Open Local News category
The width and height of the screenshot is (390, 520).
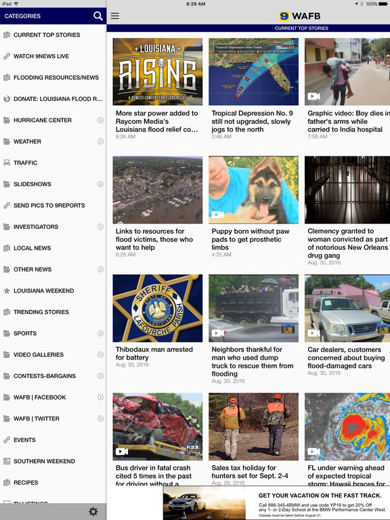click(x=53, y=248)
